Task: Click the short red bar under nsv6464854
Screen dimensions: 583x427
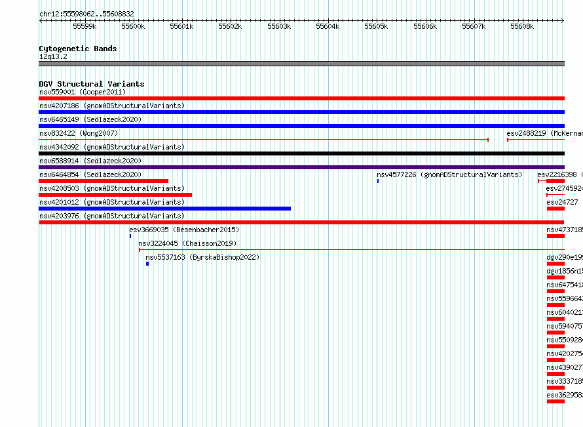Action: [x=103, y=181]
